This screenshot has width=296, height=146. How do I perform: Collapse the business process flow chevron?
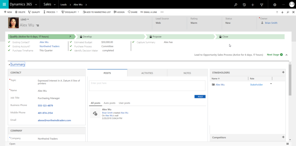coord(286,55)
